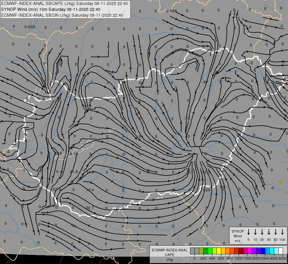Click the SYNOP Wind 10m title line

click(51, 9)
